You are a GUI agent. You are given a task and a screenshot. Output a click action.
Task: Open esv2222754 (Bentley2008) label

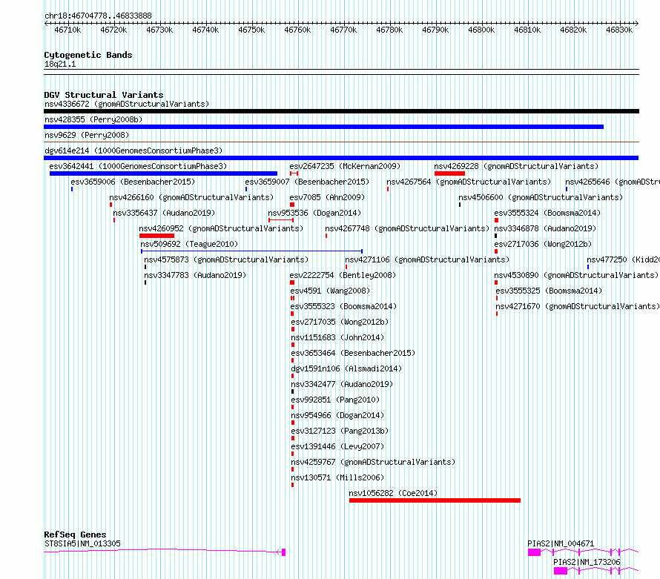pos(343,275)
